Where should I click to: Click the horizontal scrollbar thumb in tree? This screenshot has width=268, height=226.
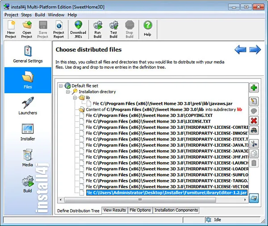coord(140,200)
